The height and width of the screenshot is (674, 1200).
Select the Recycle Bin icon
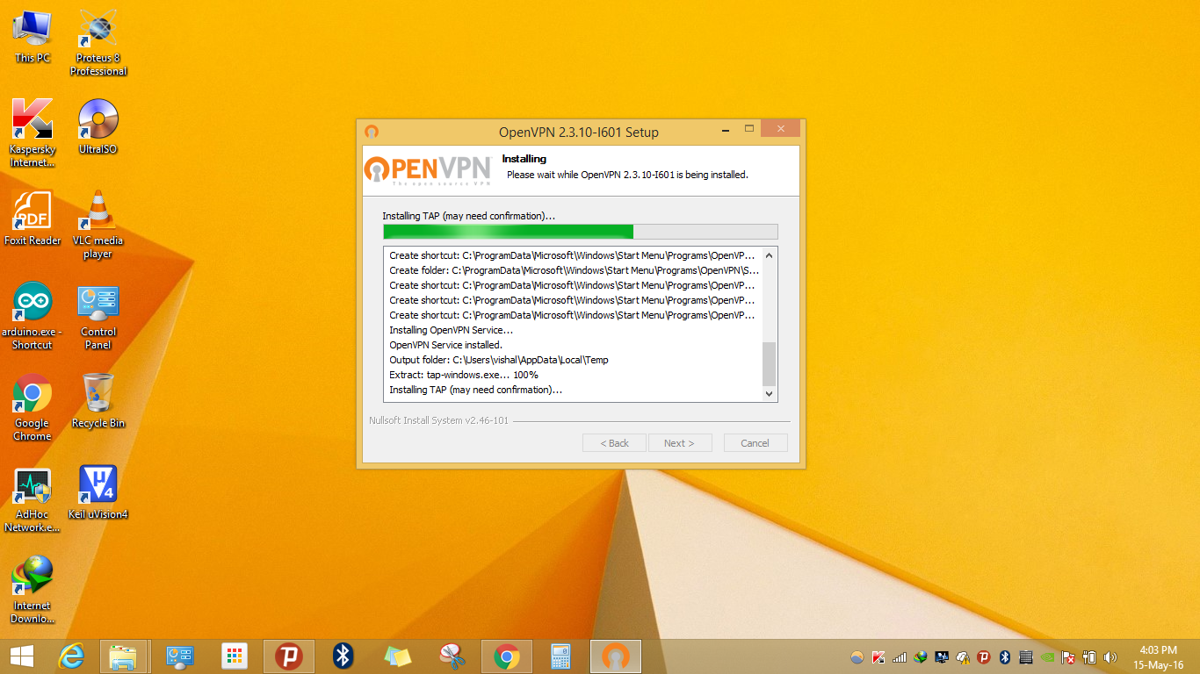98,400
